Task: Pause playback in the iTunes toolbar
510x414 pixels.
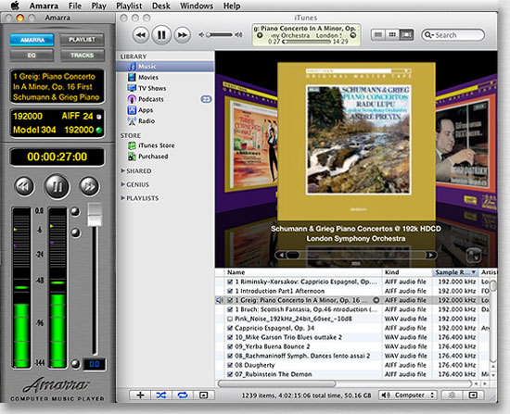Action: [x=161, y=34]
